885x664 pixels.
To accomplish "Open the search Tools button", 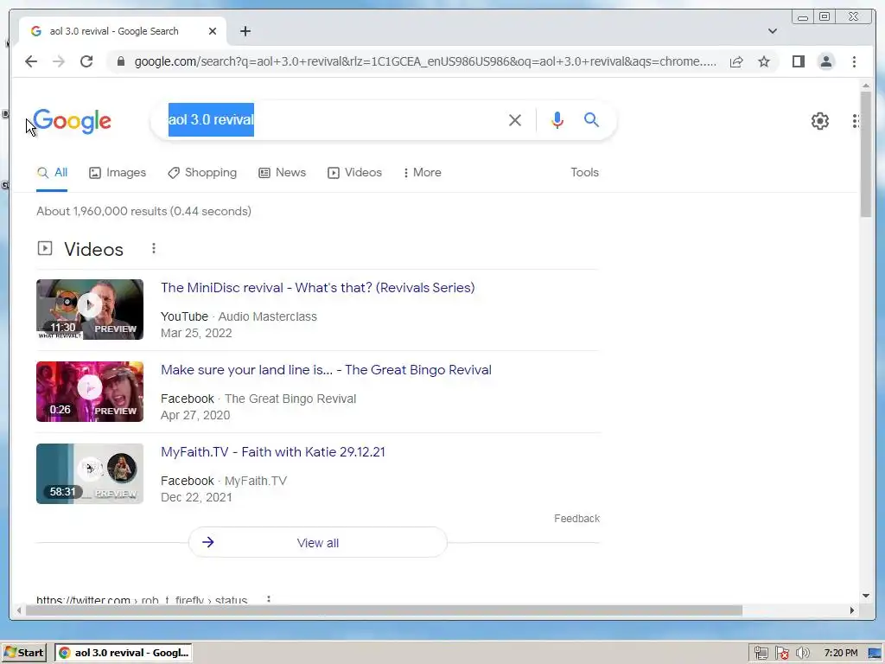I will coord(584,173).
